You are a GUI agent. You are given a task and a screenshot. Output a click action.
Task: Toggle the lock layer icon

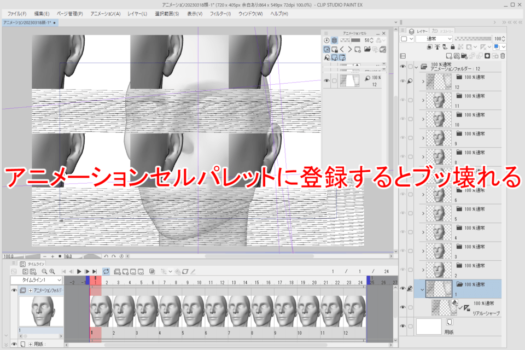click(453, 47)
